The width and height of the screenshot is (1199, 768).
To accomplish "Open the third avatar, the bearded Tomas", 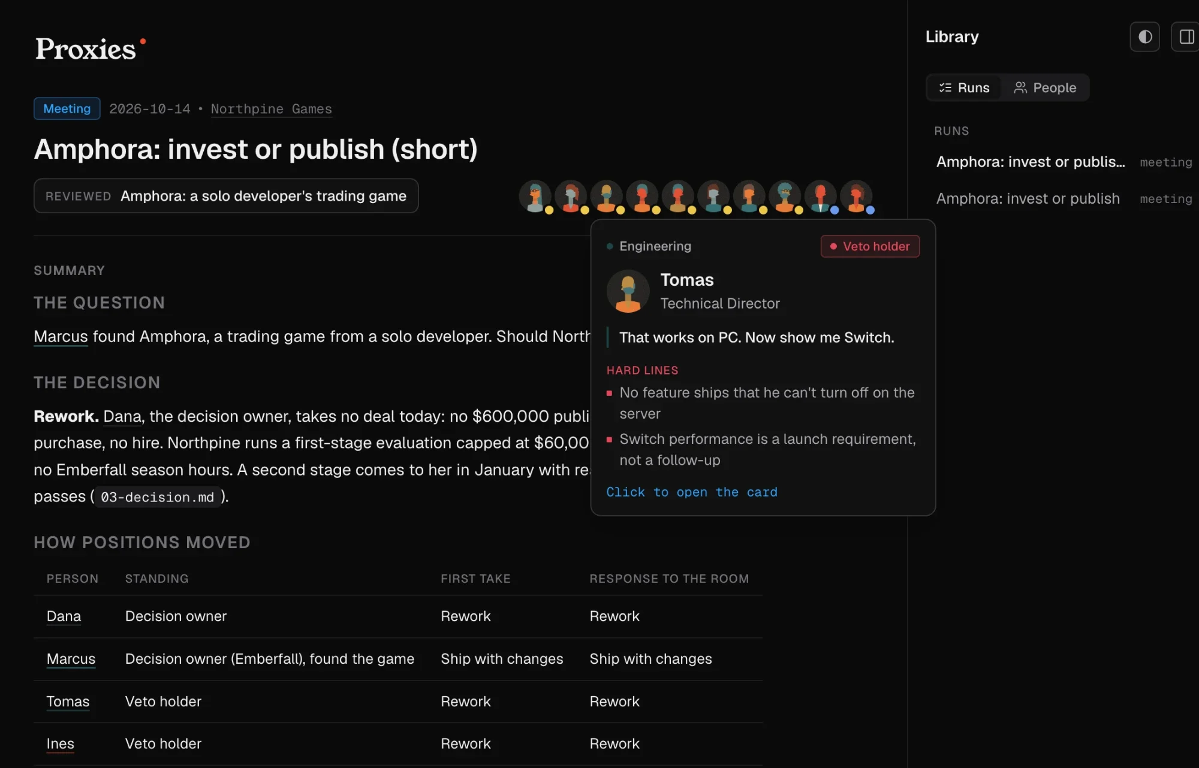I will (x=607, y=196).
